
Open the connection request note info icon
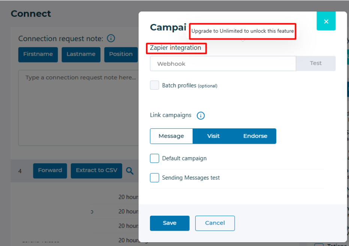pos(111,38)
